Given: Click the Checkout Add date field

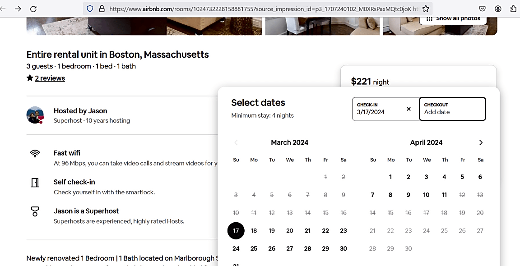Looking at the screenshot, I should pos(453,109).
